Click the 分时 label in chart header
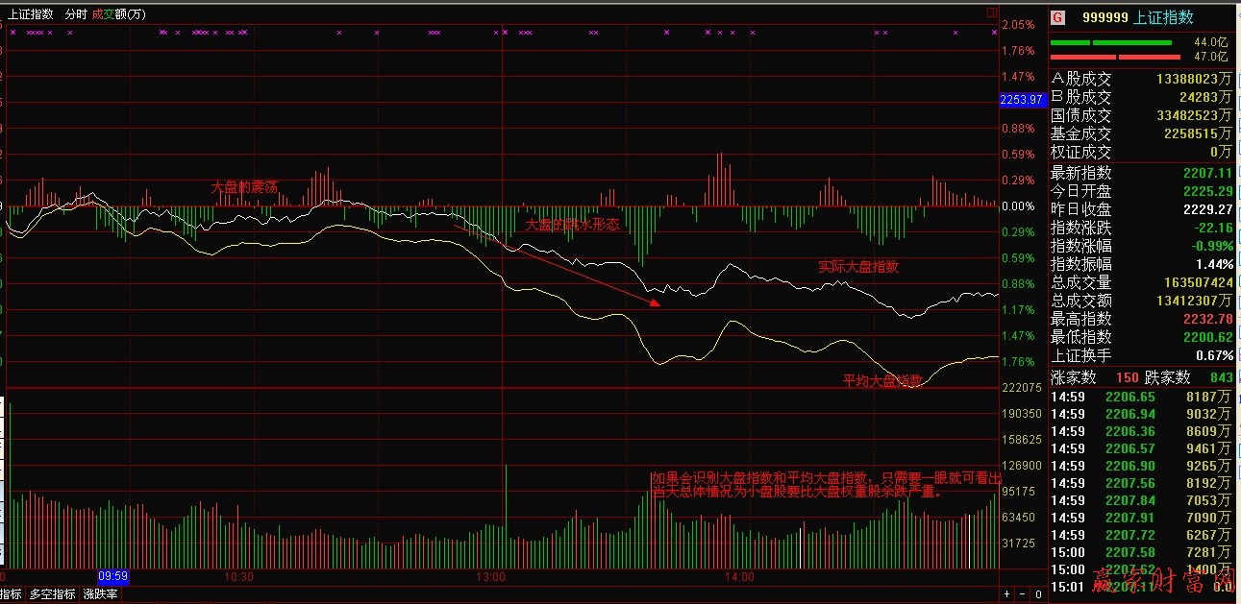This screenshot has width=1241, height=604. coord(75,14)
